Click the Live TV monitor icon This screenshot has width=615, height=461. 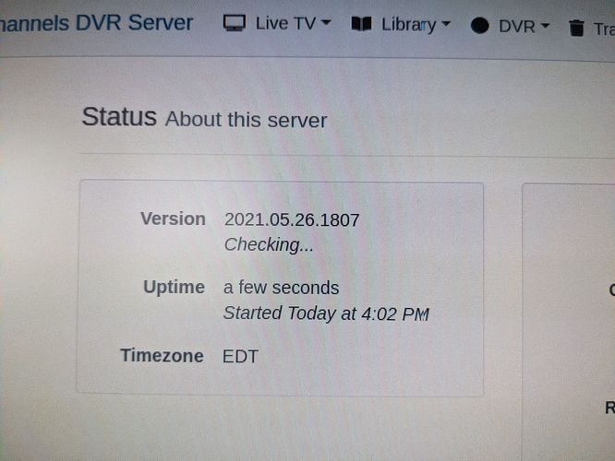(x=235, y=23)
